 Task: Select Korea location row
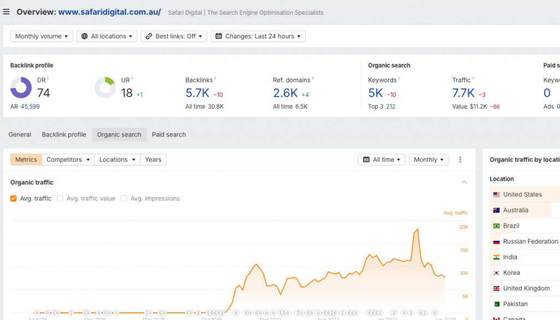pyautogui.click(x=524, y=273)
